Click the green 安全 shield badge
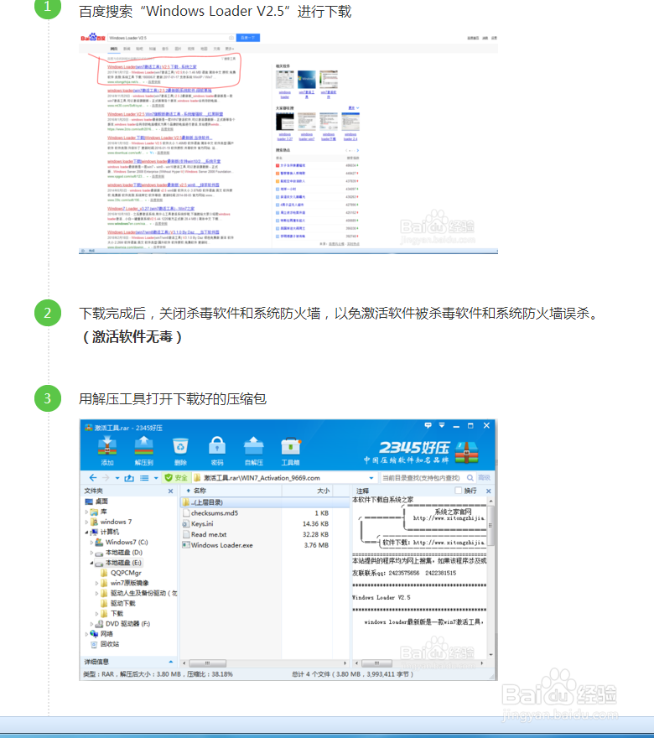The image size is (654, 738). (176, 478)
